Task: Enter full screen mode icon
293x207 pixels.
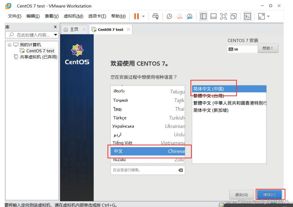Action: tap(224, 16)
